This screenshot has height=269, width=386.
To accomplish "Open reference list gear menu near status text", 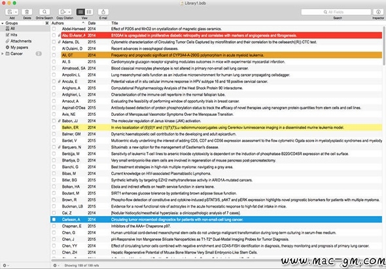I will pyautogui.click(x=56, y=266).
